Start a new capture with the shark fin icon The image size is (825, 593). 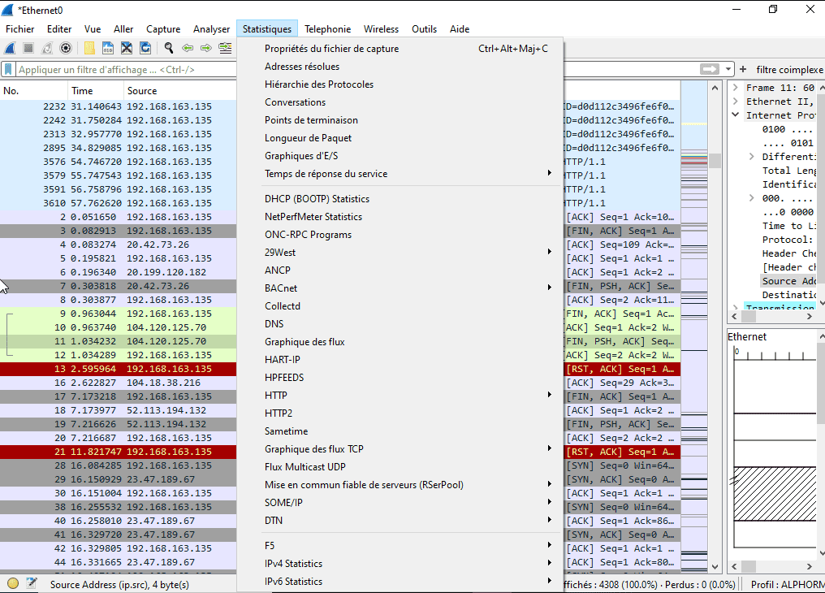click(x=10, y=49)
